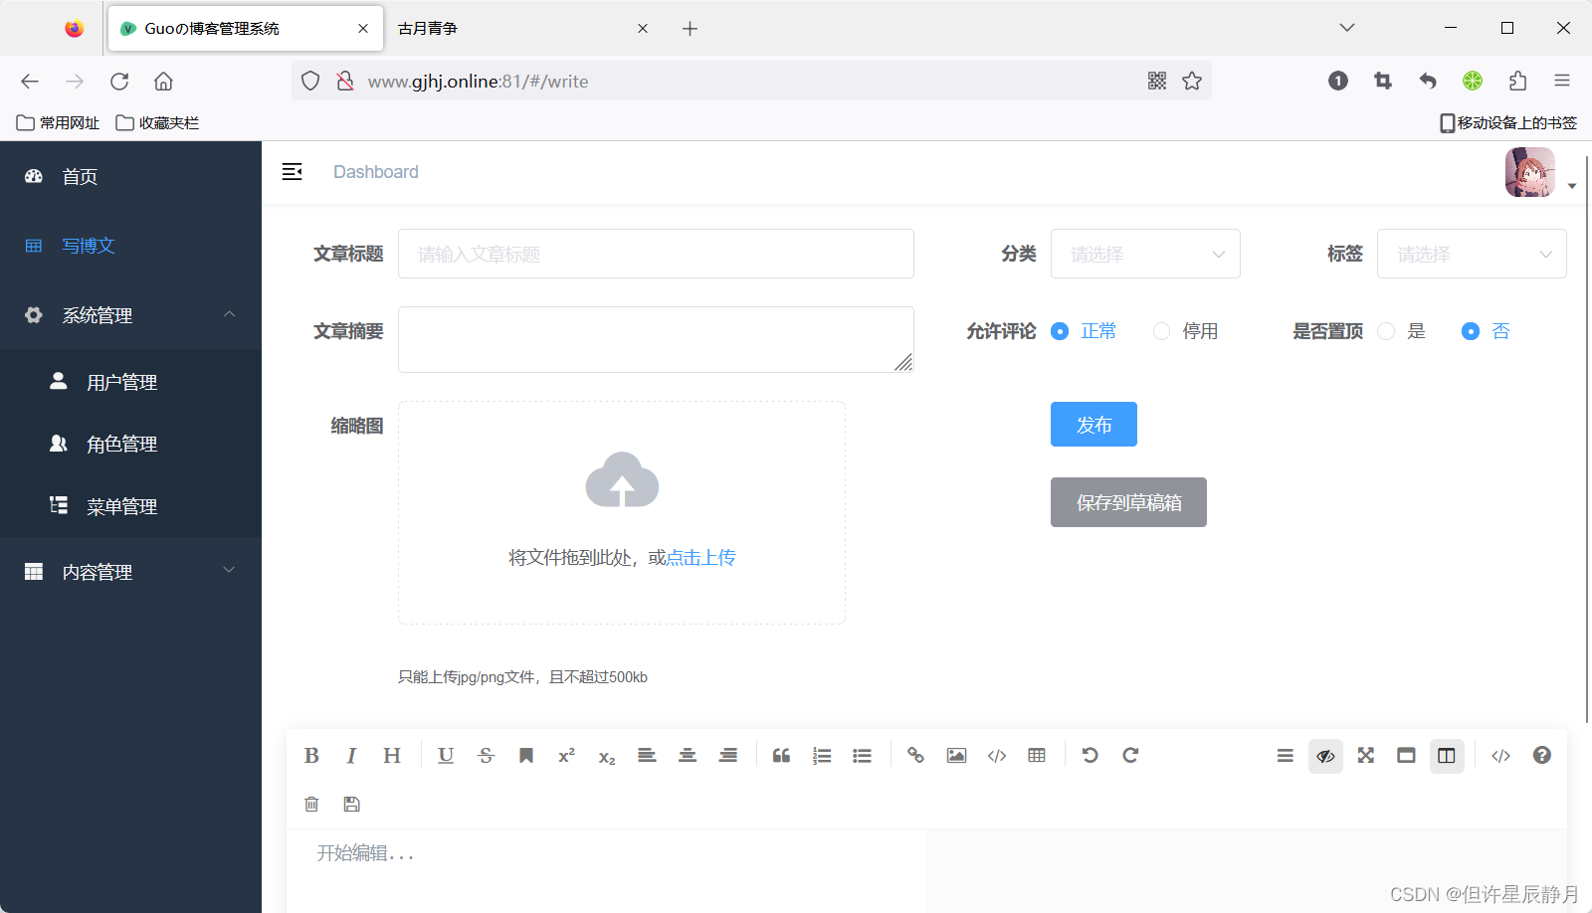Insert a heading with H icon
The height and width of the screenshot is (913, 1592).
pyautogui.click(x=392, y=756)
